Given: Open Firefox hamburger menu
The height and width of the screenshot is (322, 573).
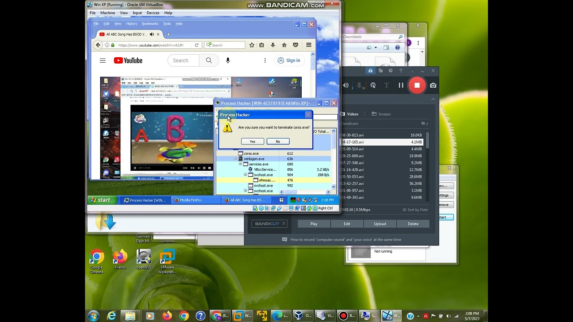Looking at the screenshot, I should pos(308,45).
